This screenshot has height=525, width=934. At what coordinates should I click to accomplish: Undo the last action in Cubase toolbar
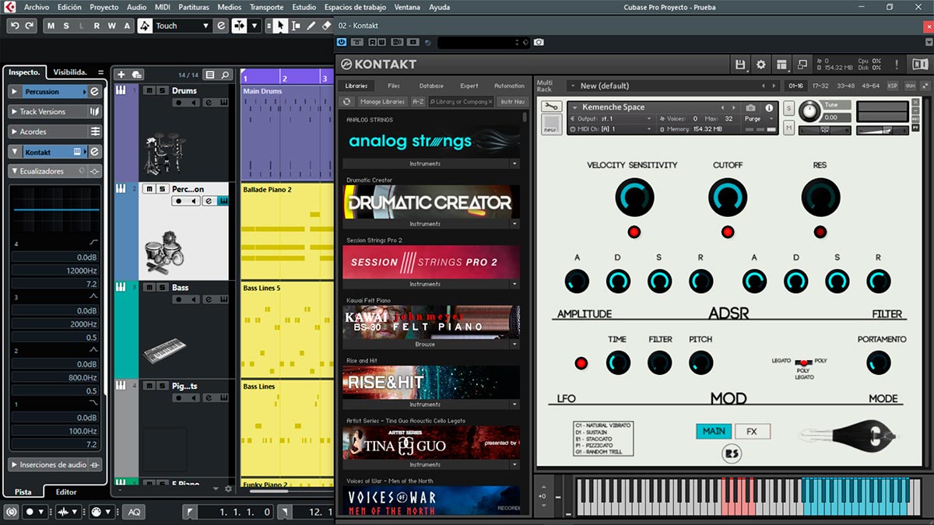coord(14,26)
